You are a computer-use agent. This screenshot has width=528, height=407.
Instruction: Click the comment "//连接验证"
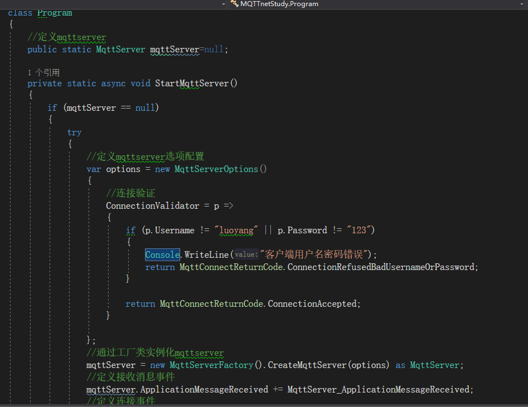[130, 193]
